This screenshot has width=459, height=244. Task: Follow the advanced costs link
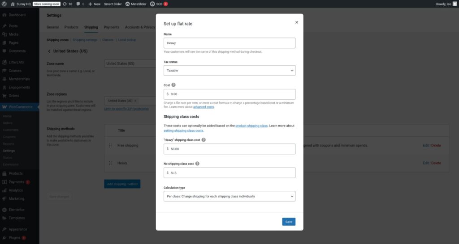204,107
